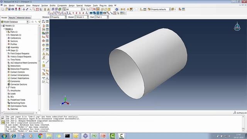Select the Rotate View tool

[x=27, y=9]
